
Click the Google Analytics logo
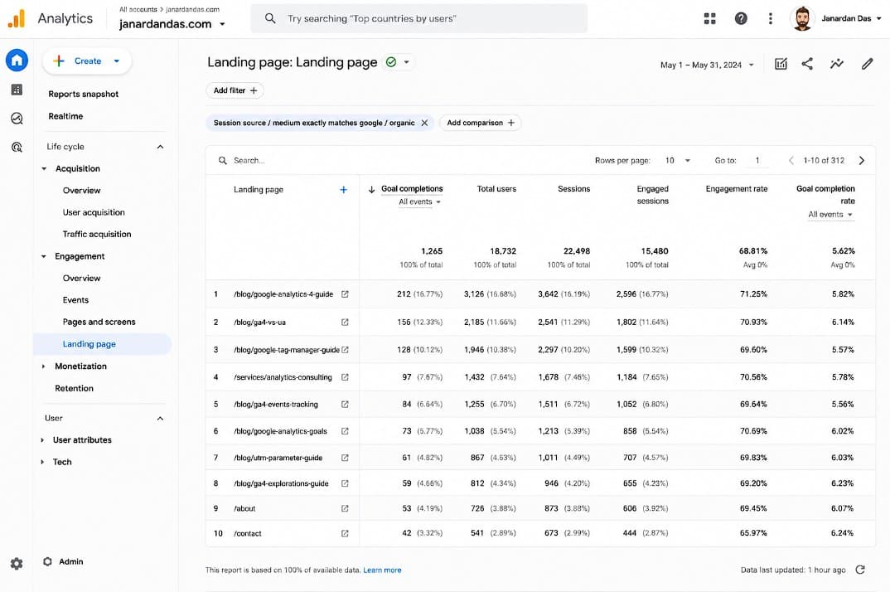pyautogui.click(x=17, y=19)
